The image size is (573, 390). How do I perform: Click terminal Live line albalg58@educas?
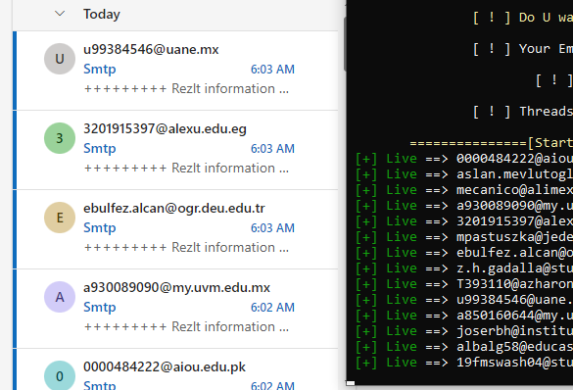click(x=464, y=347)
